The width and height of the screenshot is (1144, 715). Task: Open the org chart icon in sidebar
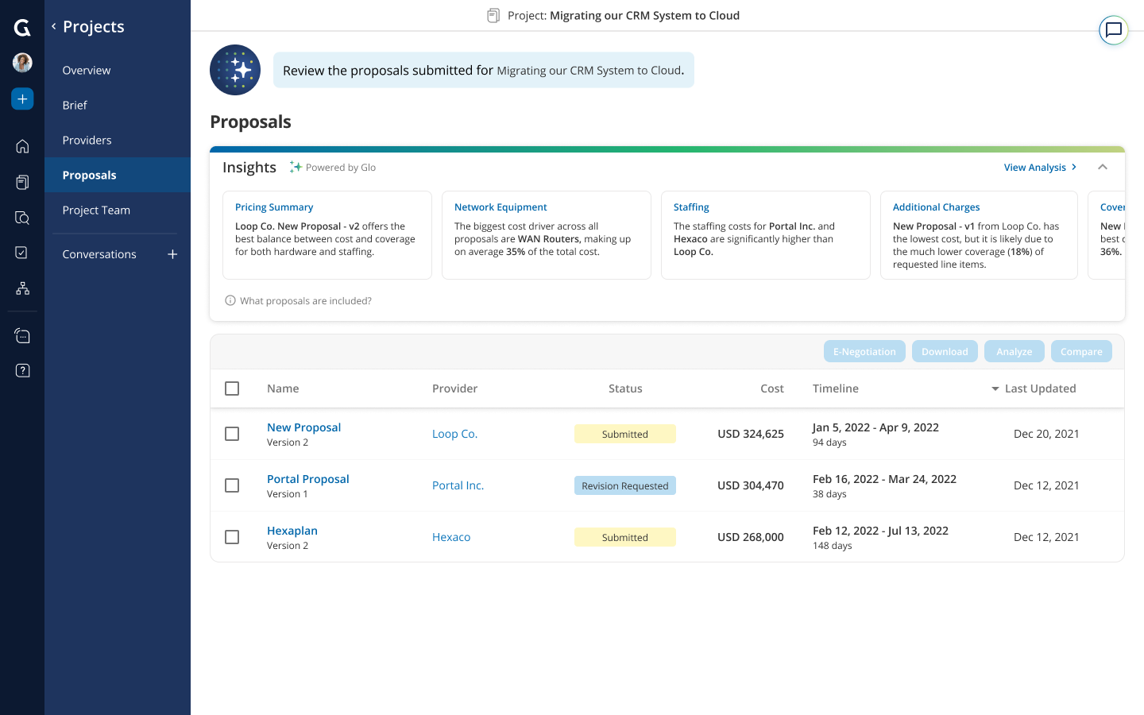[21, 288]
